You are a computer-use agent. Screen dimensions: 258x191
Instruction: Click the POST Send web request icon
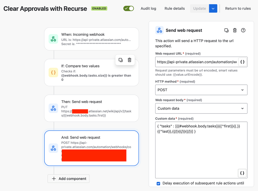(53, 148)
